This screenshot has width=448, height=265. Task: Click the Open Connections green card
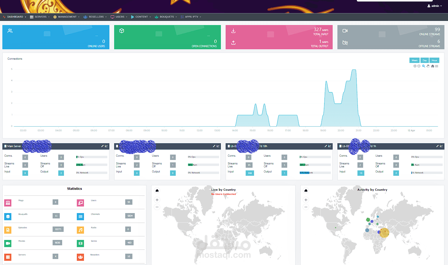[167, 37]
